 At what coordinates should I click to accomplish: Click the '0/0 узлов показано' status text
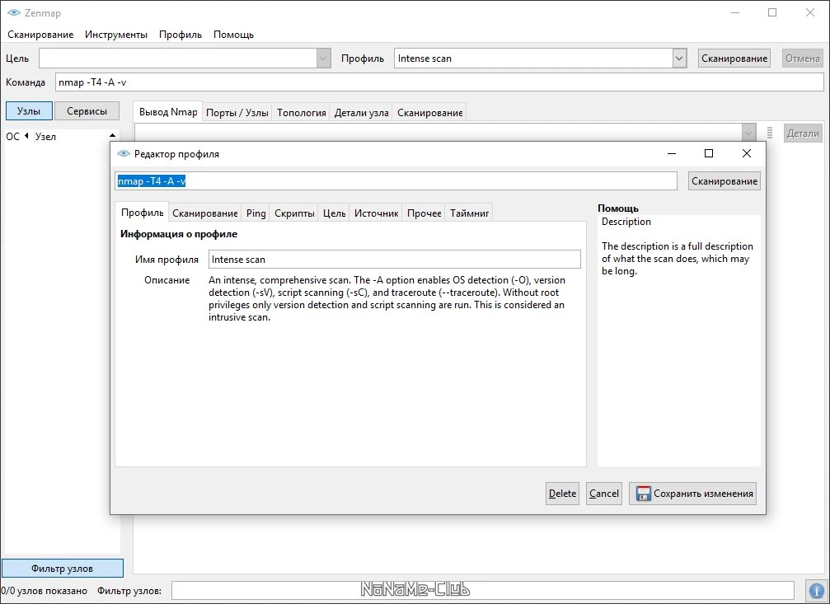click(x=44, y=591)
